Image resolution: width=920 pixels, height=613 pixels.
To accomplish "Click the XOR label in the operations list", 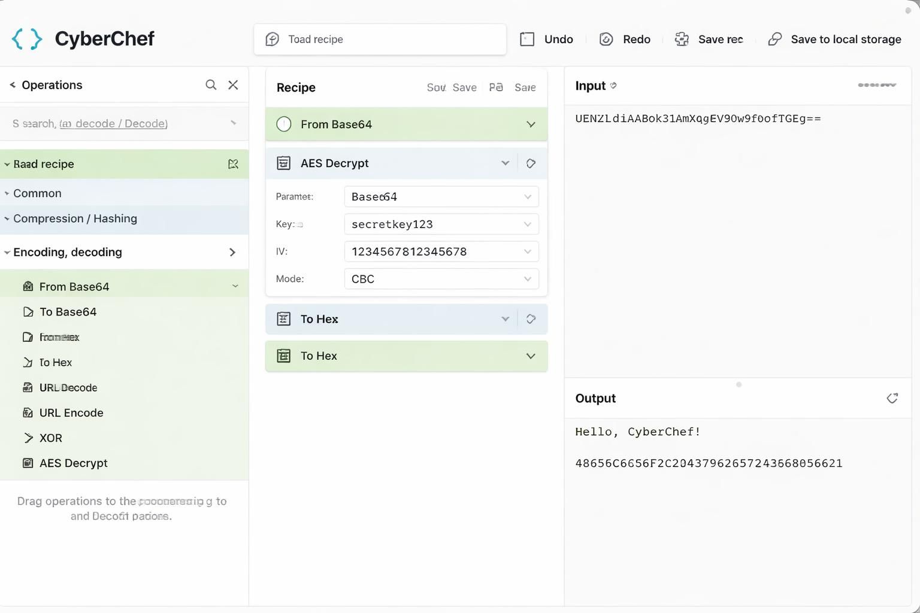I will 51,438.
